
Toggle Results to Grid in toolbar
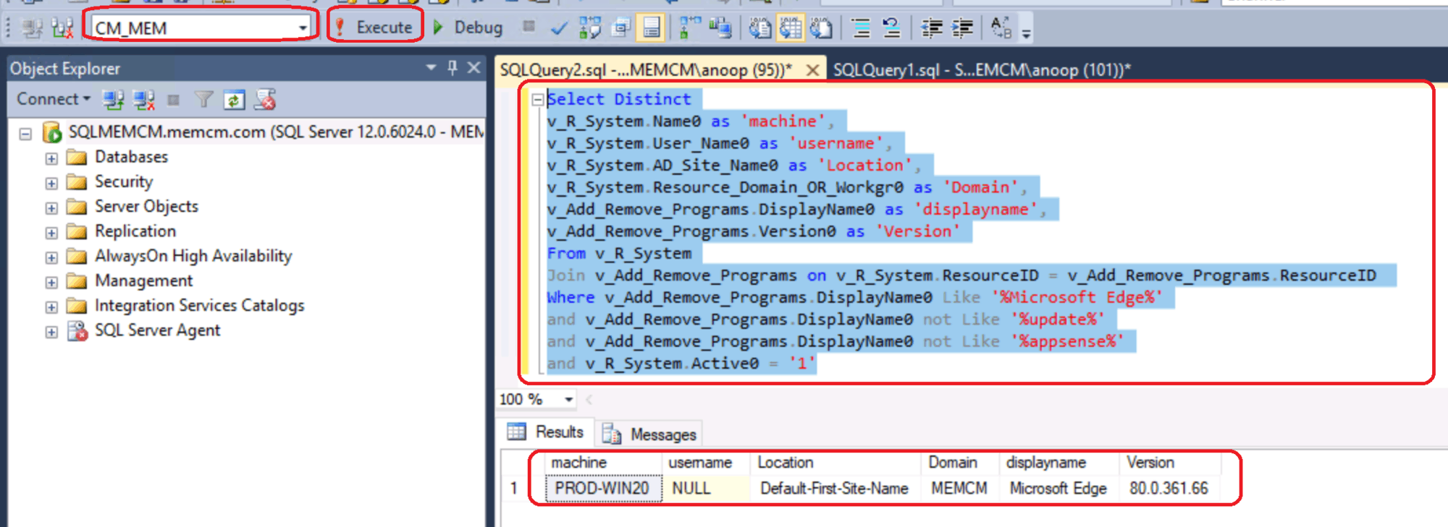point(791,28)
